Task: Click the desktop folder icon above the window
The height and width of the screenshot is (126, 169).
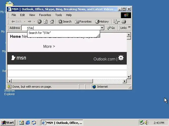Action: coord(10,3)
